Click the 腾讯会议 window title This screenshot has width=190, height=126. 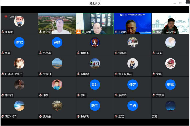pos(95,3)
